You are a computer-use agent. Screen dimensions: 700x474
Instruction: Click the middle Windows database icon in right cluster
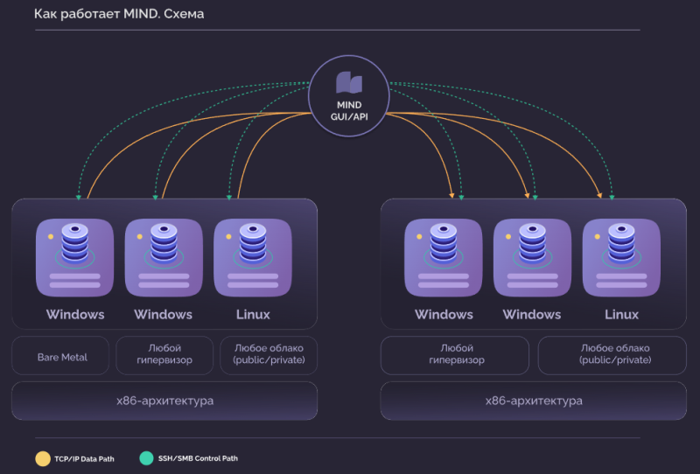tap(532, 247)
